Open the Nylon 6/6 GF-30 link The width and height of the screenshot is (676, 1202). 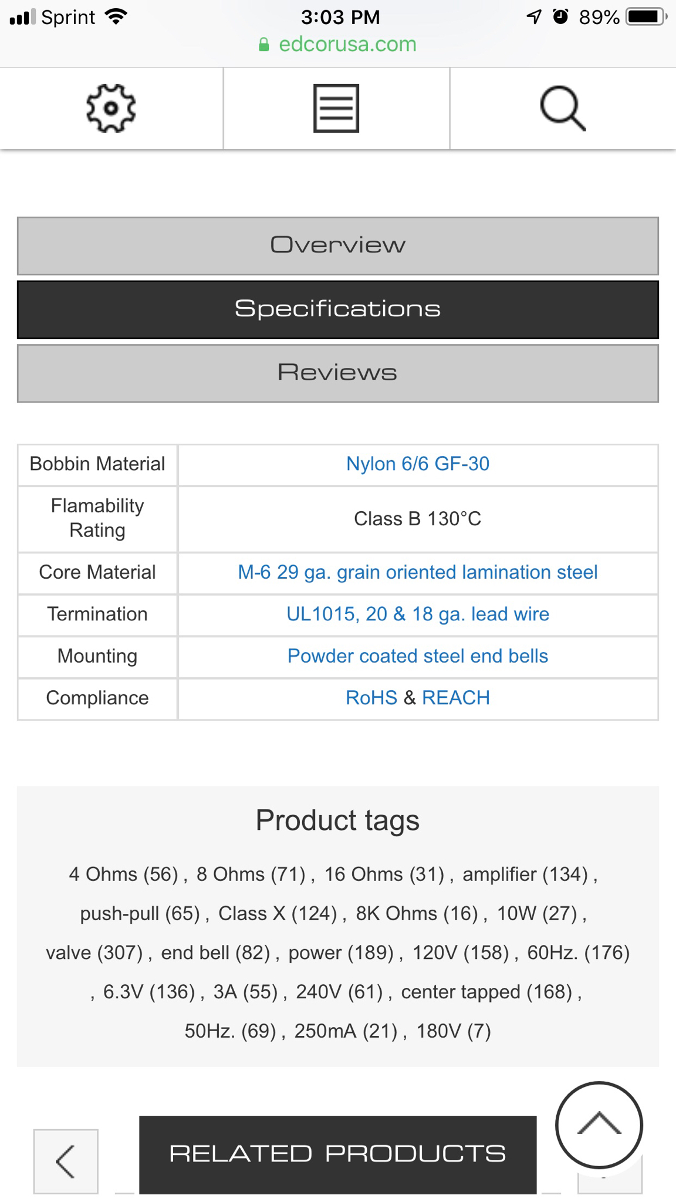click(x=418, y=464)
